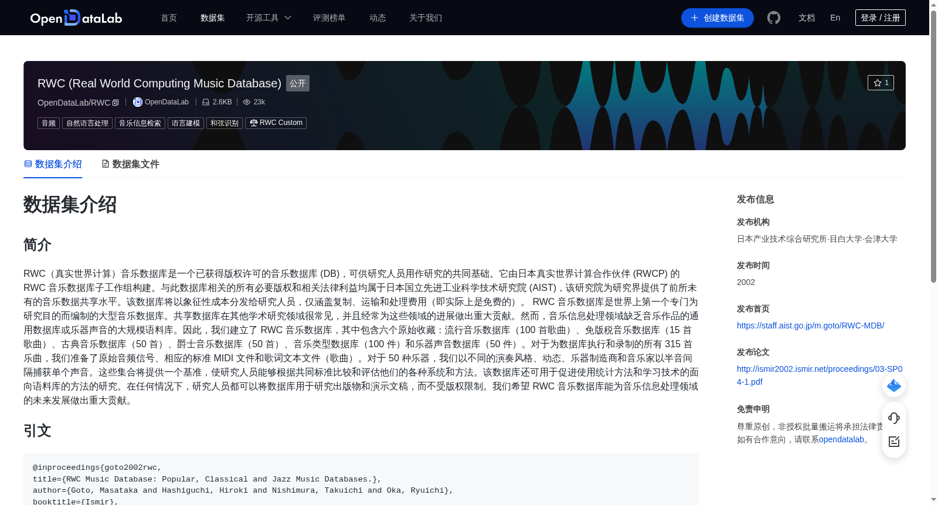Image resolution: width=938 pixels, height=505 pixels.
Task: Click the RWC Custom license tag
Action: [x=276, y=123]
